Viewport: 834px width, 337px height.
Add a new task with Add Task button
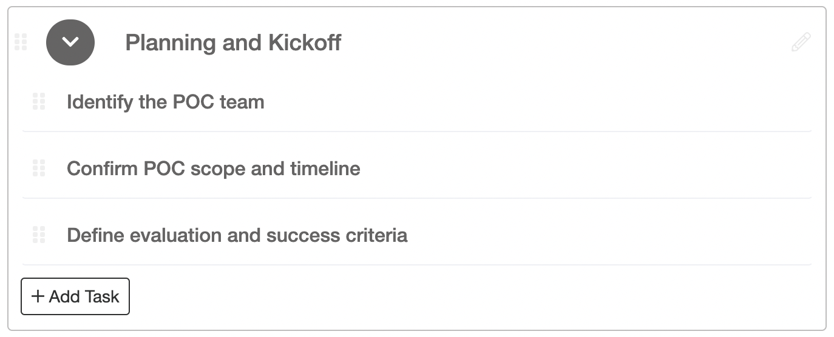75,296
